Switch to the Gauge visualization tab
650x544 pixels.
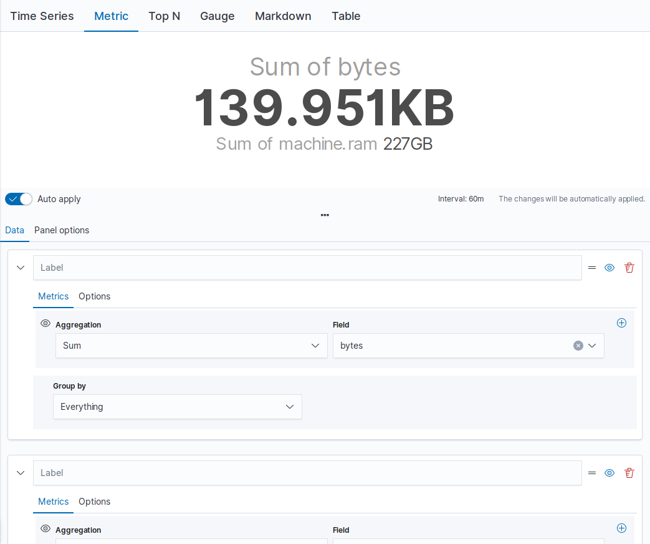[x=217, y=16]
